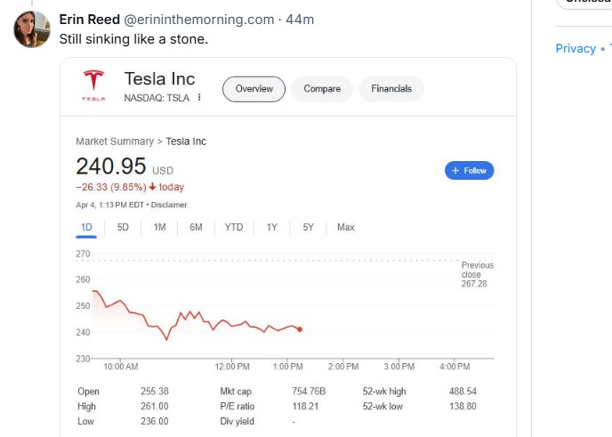Switch chart to Max range
This screenshot has width=612, height=437.
[x=346, y=227]
